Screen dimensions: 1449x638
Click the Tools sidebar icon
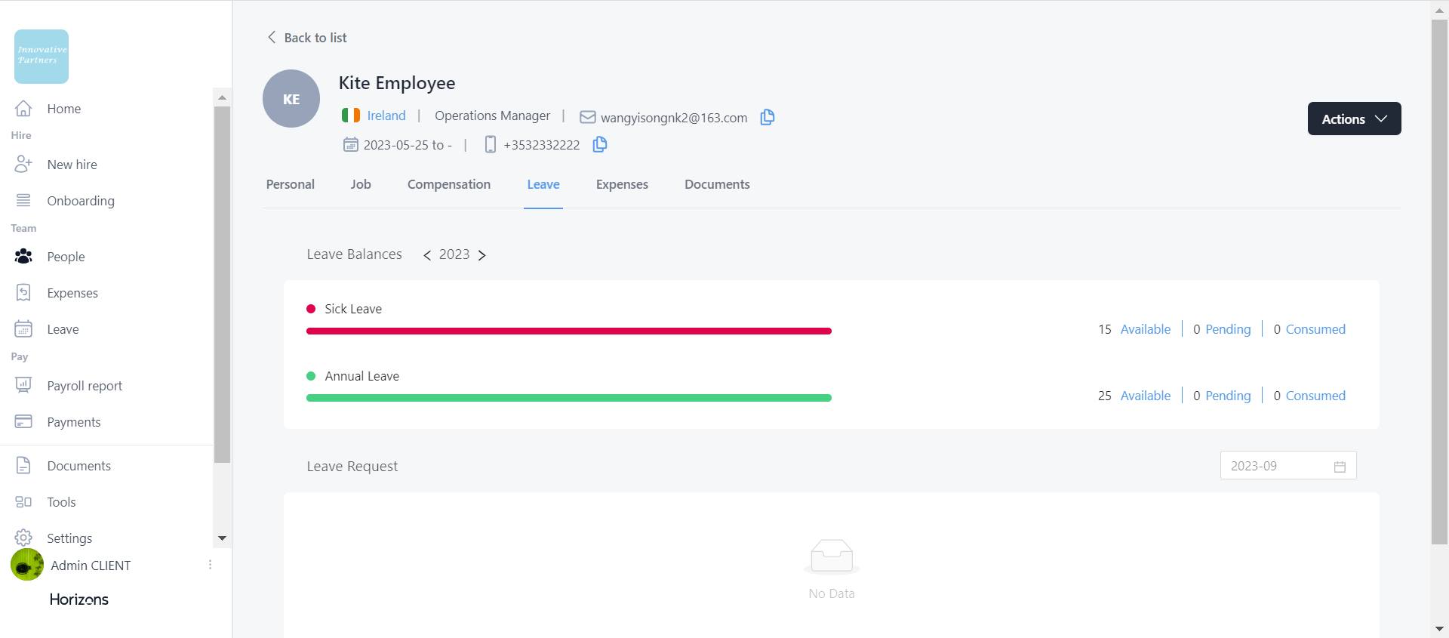tap(23, 502)
